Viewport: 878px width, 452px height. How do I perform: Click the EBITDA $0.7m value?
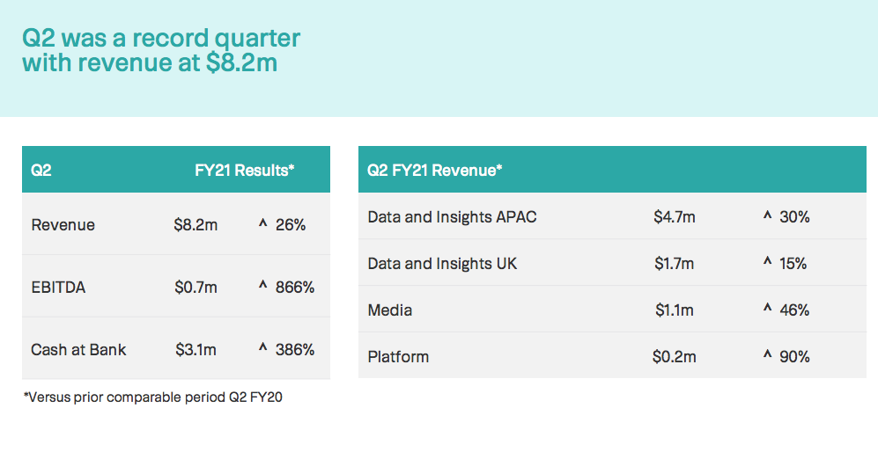point(196,288)
